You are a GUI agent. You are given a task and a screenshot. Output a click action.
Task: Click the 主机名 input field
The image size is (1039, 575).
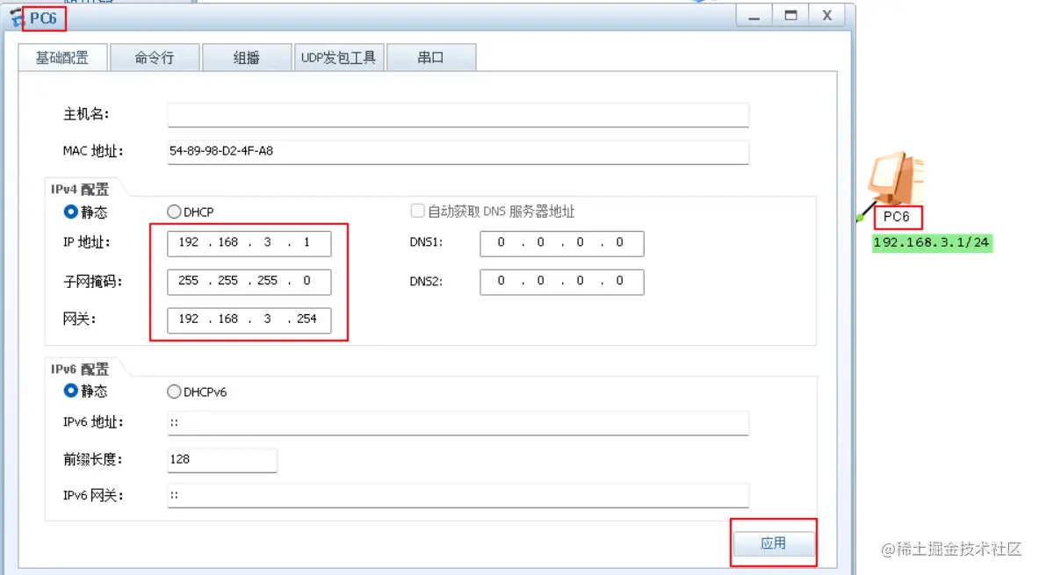(x=458, y=115)
